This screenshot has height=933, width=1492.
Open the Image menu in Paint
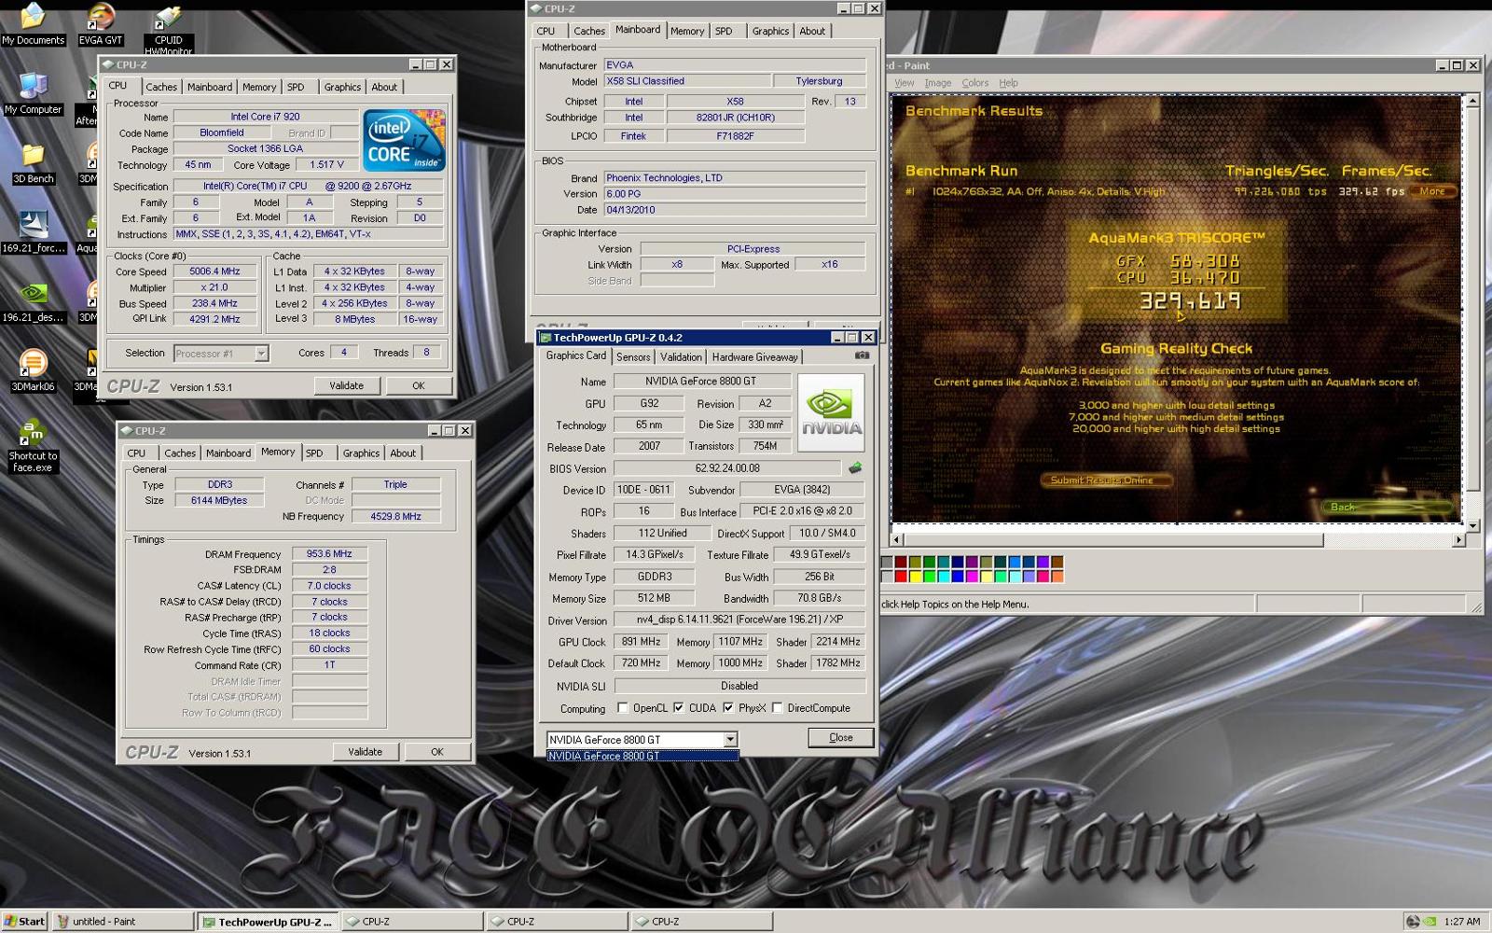pyautogui.click(x=937, y=82)
